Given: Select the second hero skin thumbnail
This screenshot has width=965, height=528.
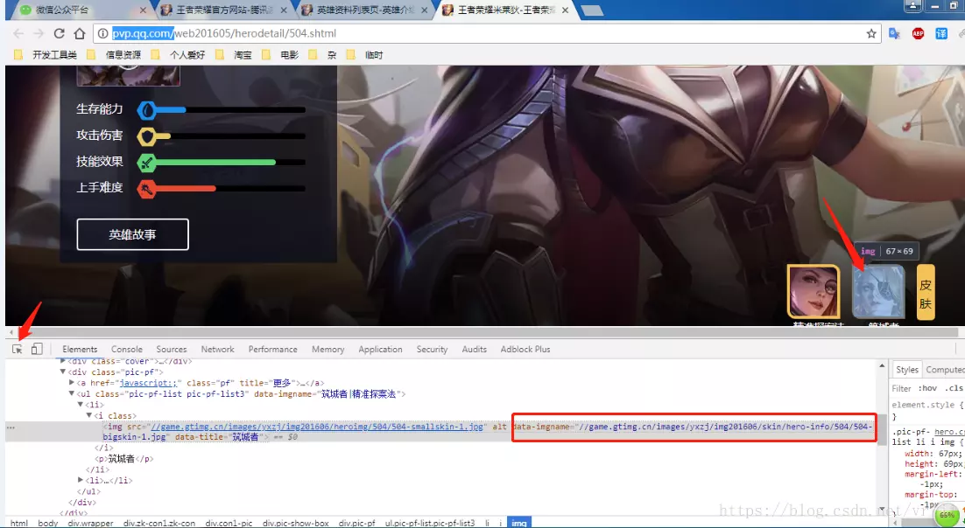Looking at the screenshot, I should pos(878,292).
